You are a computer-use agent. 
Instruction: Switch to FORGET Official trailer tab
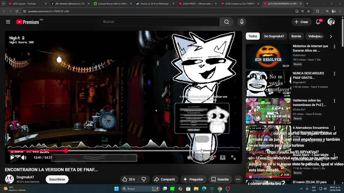197,4
